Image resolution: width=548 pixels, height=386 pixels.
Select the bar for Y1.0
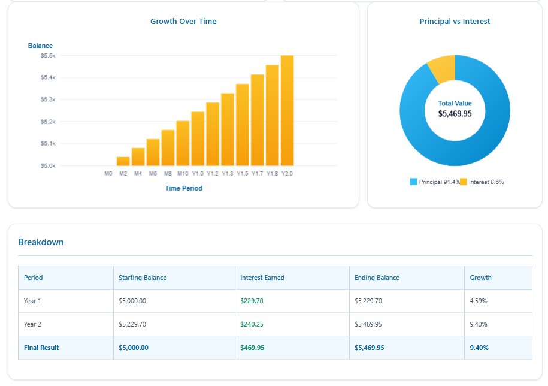pyautogui.click(x=198, y=139)
